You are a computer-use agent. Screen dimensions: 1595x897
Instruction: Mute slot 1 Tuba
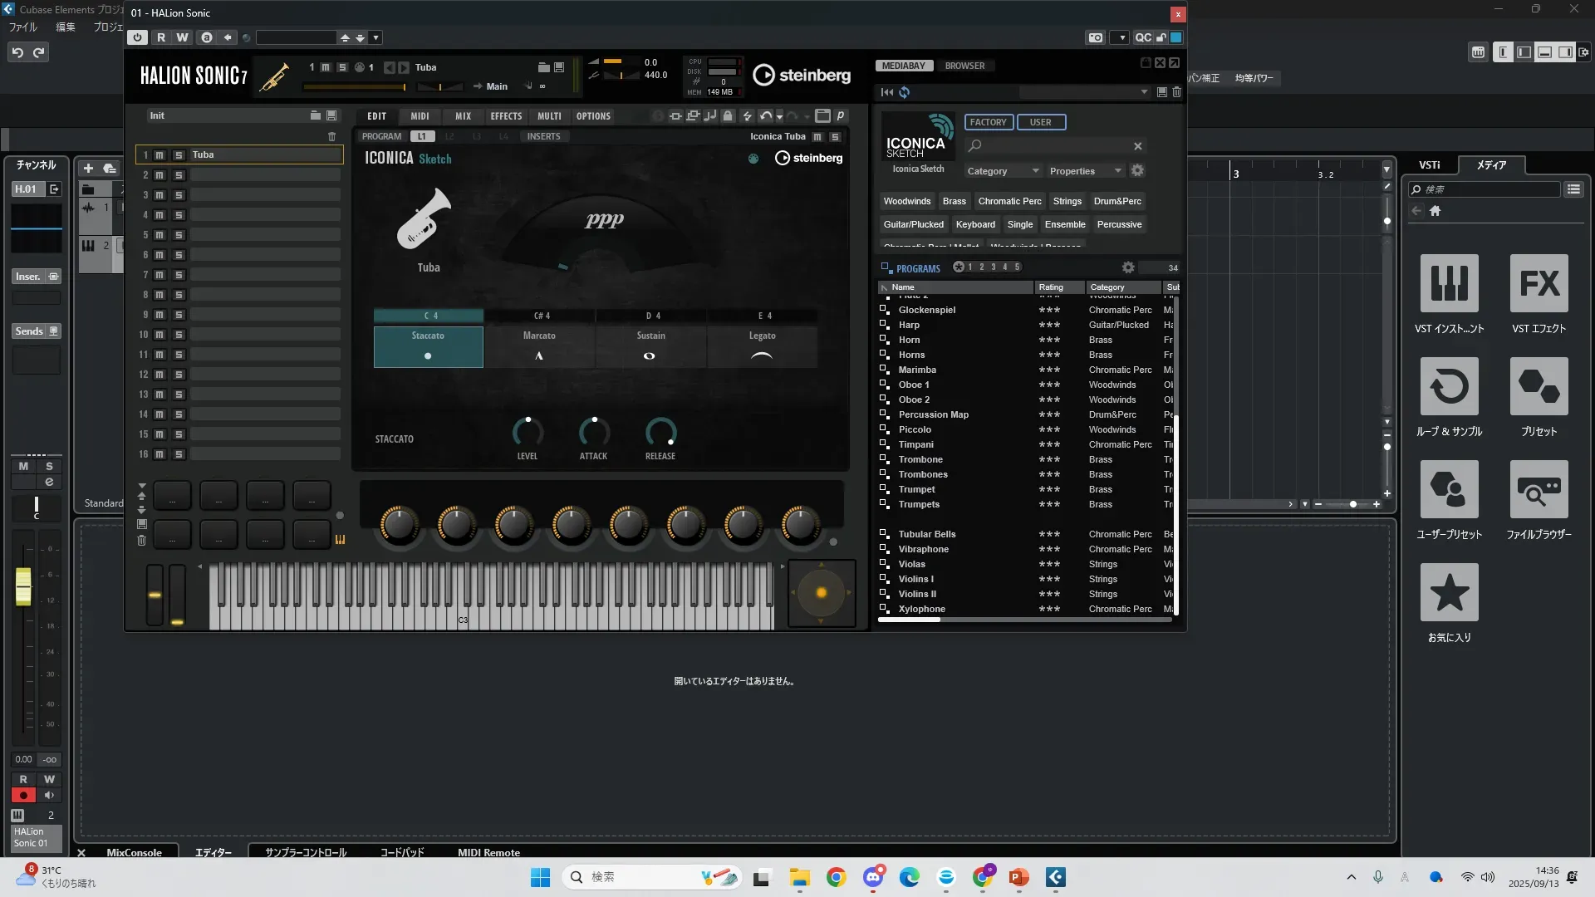159,155
